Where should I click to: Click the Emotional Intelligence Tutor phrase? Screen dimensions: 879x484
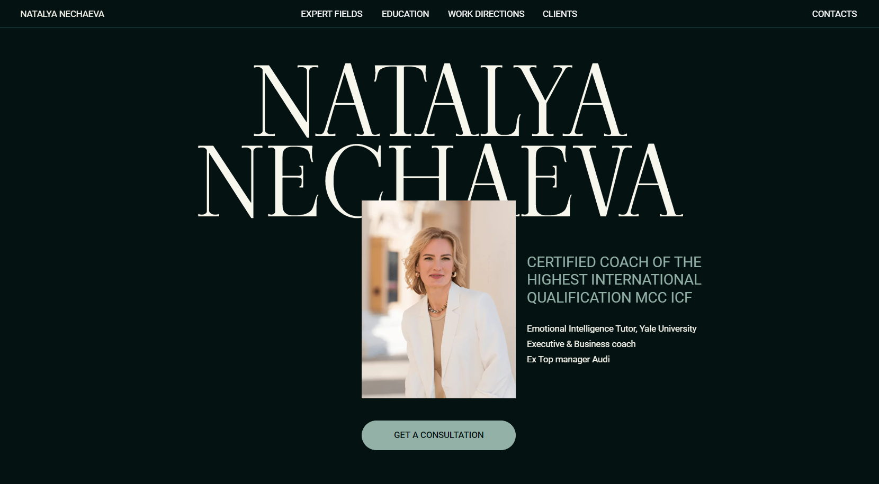click(581, 328)
